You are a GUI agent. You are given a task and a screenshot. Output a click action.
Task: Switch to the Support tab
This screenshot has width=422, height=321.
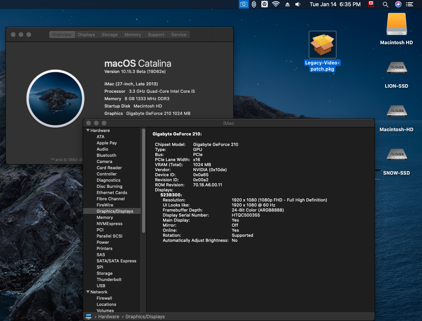tap(156, 35)
